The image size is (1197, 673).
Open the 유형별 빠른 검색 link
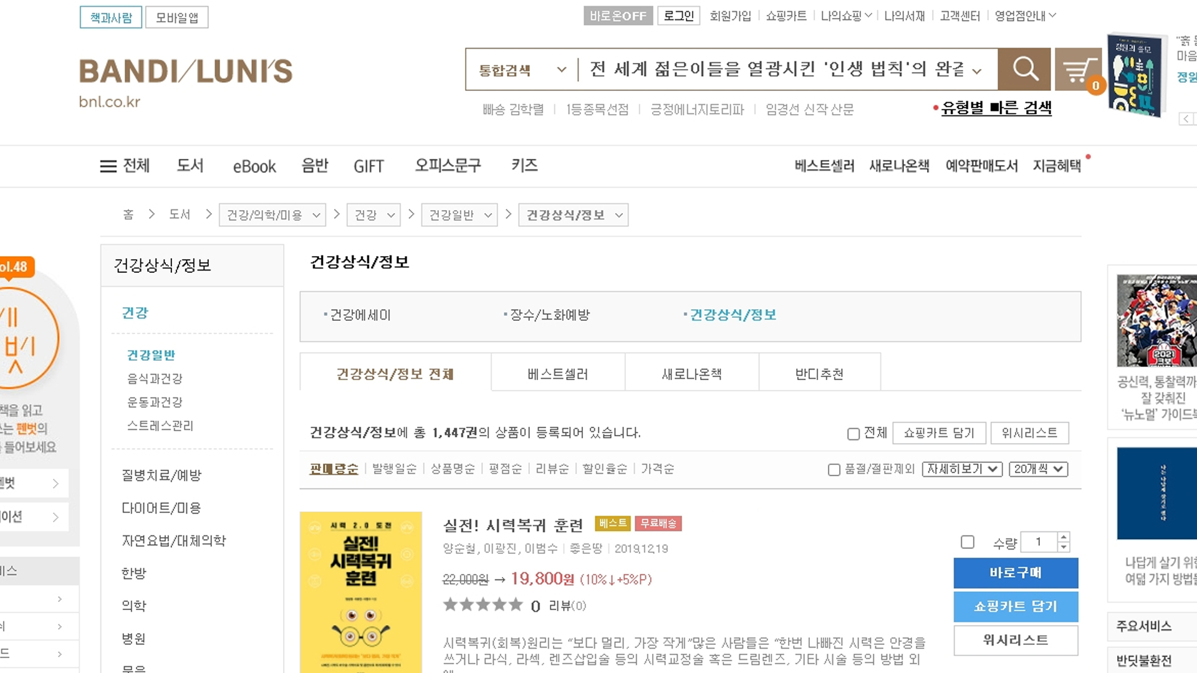coord(996,108)
